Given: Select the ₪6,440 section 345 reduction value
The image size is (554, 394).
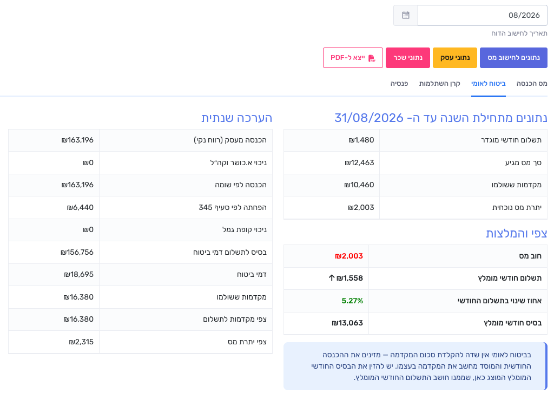Looking at the screenshot, I should (x=80, y=207).
